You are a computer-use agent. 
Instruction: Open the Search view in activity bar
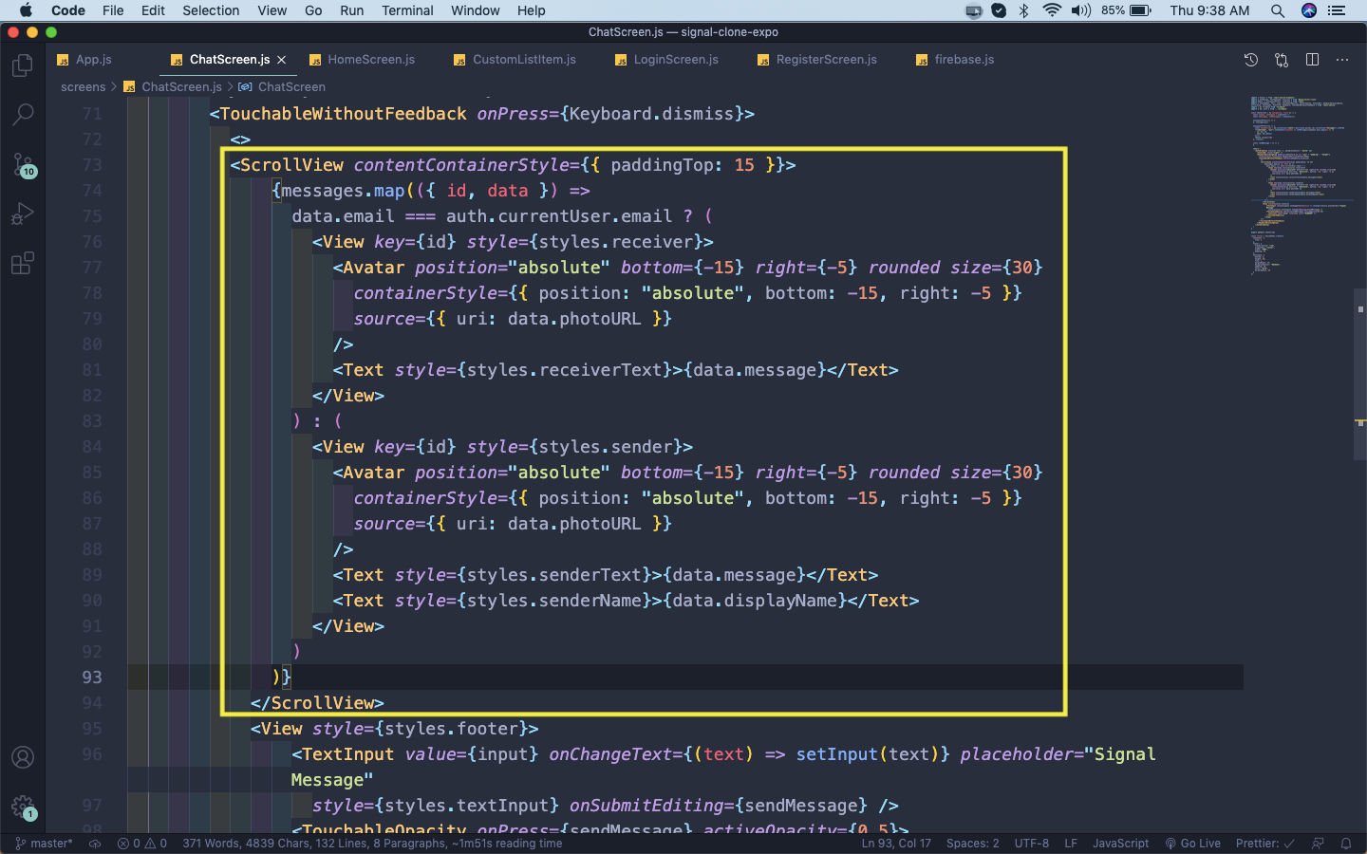tap(23, 115)
